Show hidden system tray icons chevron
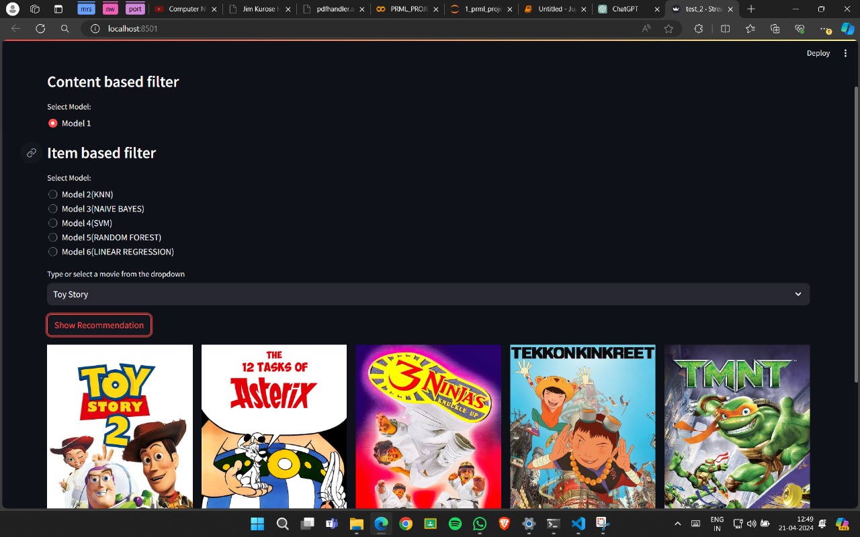The height and width of the screenshot is (537, 860). pos(677,524)
